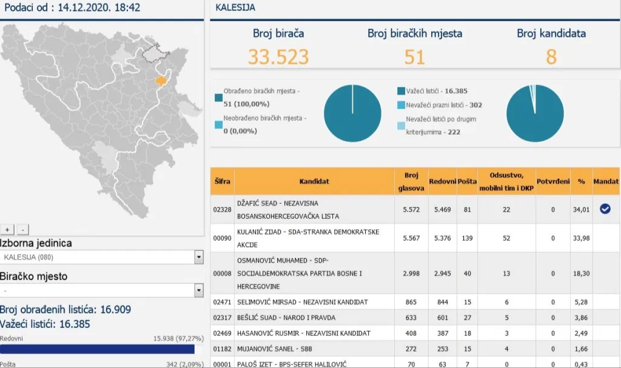
Task: Click the Mandat checkmark icon for Džafić Sead
Action: tap(605, 209)
